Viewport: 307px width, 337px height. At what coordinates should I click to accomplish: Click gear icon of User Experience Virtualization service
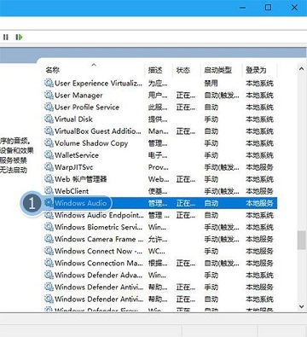(49, 83)
